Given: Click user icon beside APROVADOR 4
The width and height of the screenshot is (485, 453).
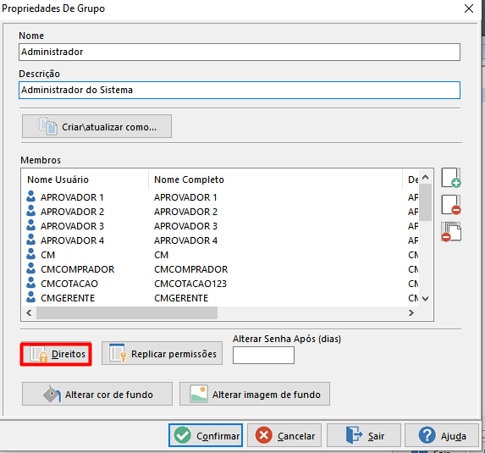Looking at the screenshot, I should point(30,240).
